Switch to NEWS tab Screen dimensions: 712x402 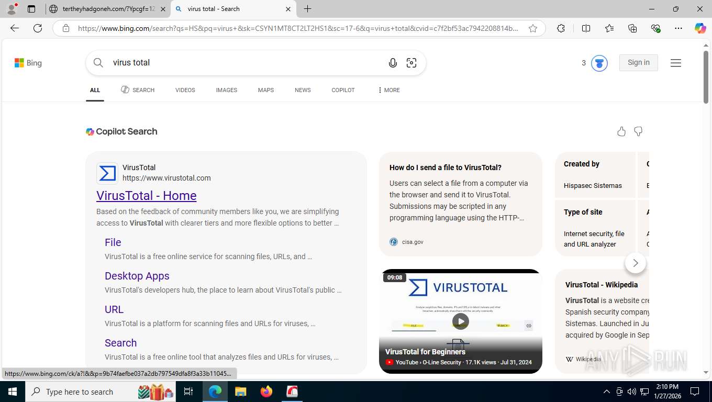303,90
